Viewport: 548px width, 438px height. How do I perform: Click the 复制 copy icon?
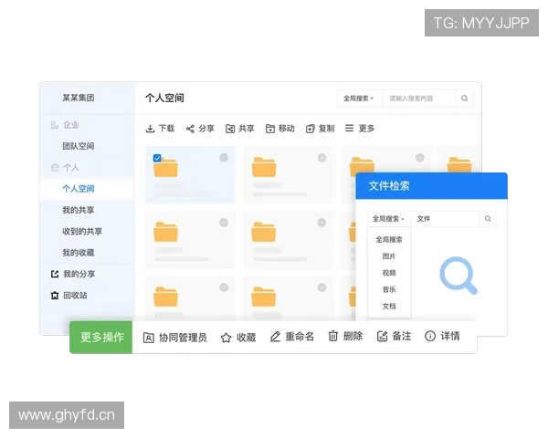[310, 129]
